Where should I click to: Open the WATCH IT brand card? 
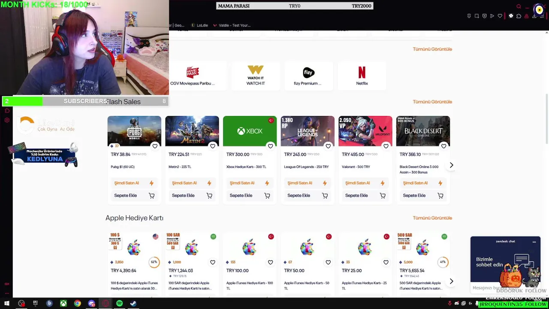point(256,76)
